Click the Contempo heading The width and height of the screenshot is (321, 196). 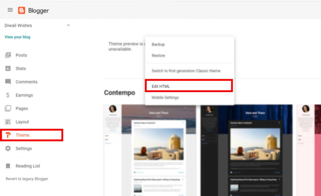point(120,93)
